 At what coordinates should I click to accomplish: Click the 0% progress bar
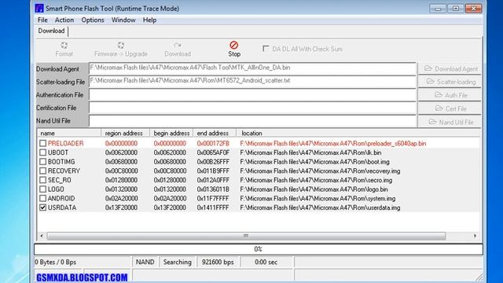pyautogui.click(x=259, y=249)
